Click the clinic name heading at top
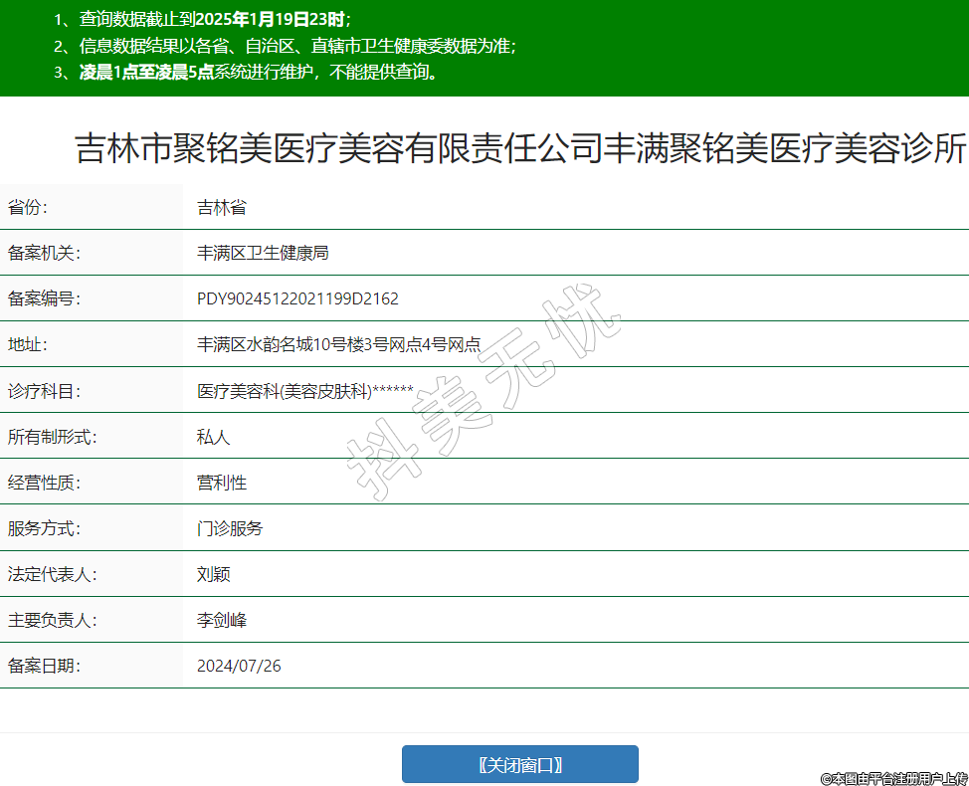 click(520, 149)
